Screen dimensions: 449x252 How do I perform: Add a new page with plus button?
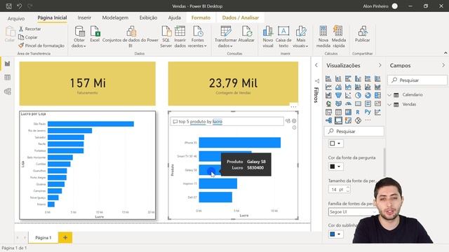(x=65, y=237)
